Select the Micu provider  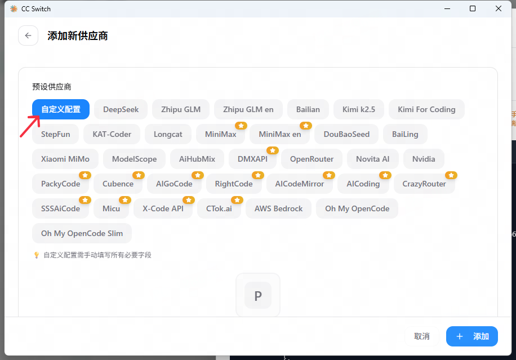(111, 208)
